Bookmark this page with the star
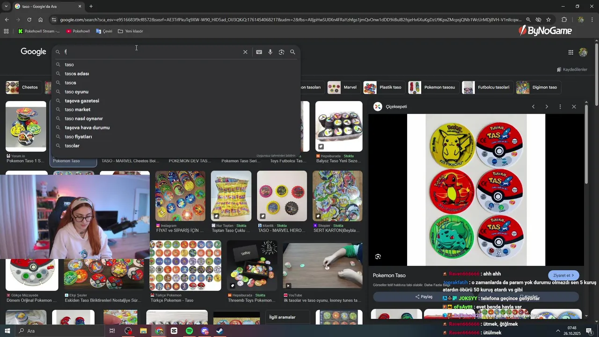 click(x=548, y=20)
